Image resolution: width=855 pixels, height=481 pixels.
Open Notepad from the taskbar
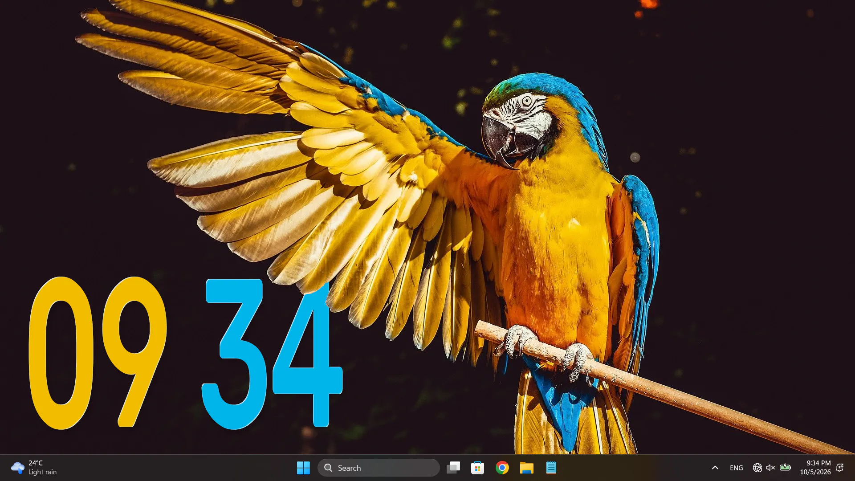point(551,468)
